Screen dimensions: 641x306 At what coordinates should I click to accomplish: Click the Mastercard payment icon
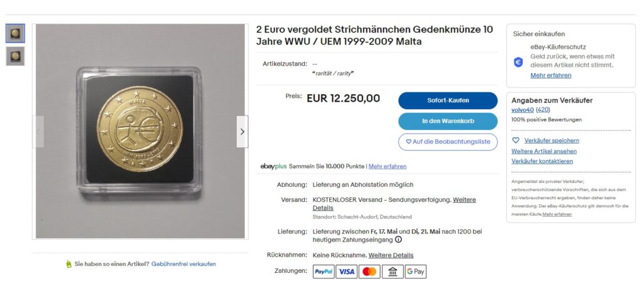coord(369,271)
